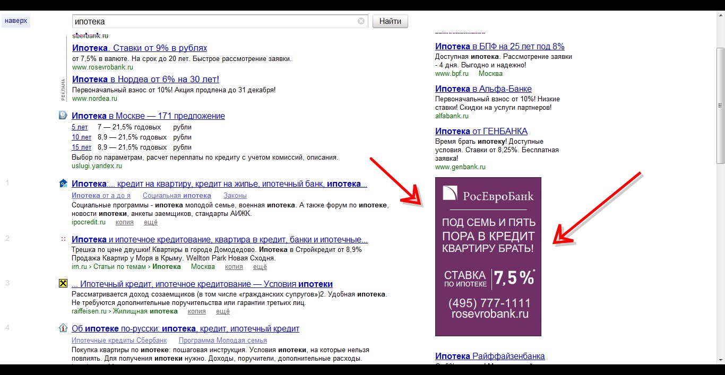
Task: Click 'ещё' in the irn.ru result
Action: pos(260,267)
